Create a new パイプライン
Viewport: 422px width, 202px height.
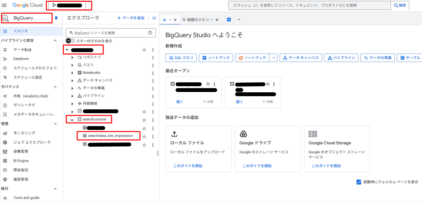point(341,58)
